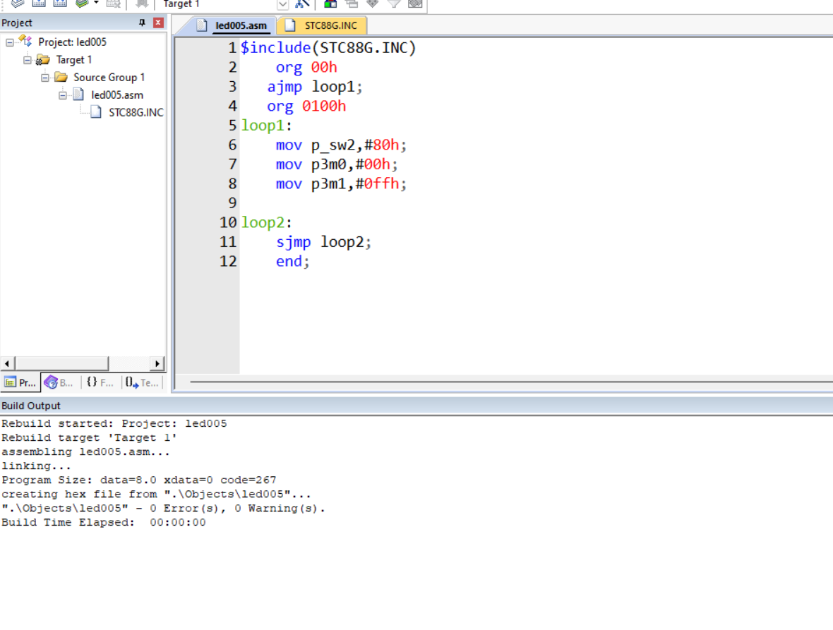The width and height of the screenshot is (833, 630).
Task: Select led005.asm in the project tree
Action: (117, 95)
